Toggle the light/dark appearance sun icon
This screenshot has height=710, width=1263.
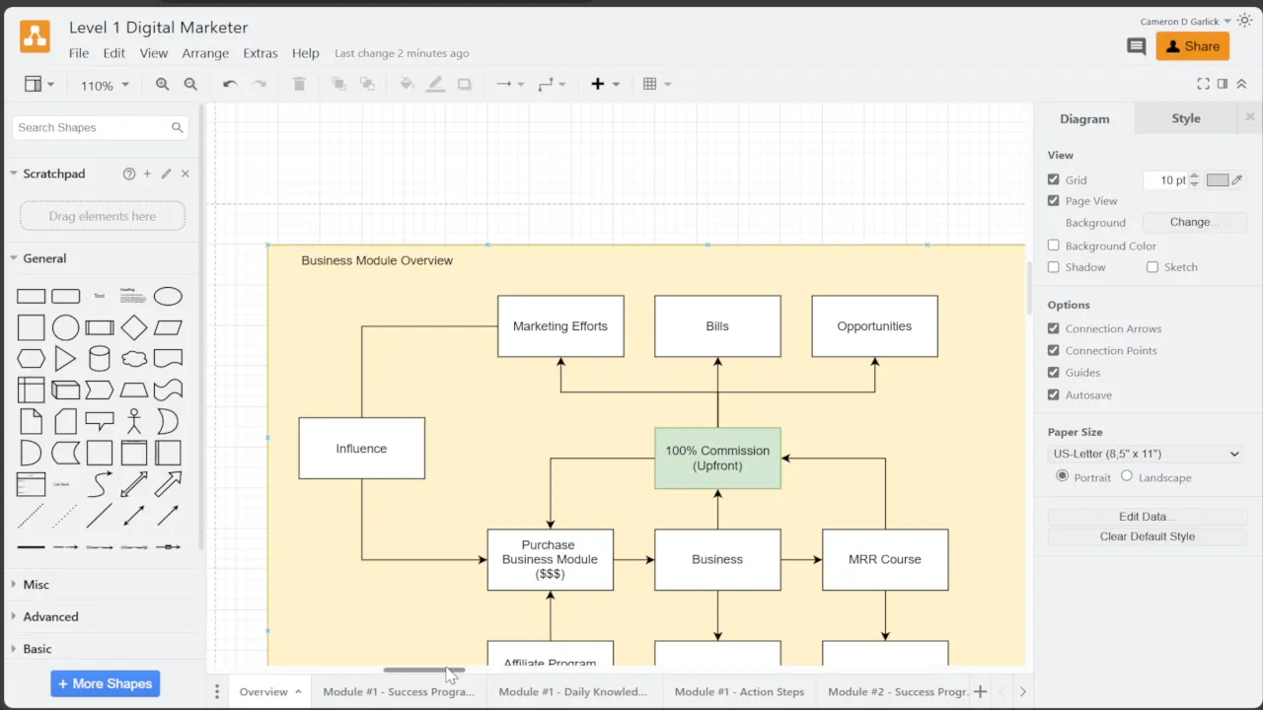(x=1244, y=21)
